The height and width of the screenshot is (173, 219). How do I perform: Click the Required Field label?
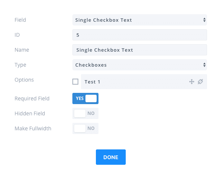[32, 98]
